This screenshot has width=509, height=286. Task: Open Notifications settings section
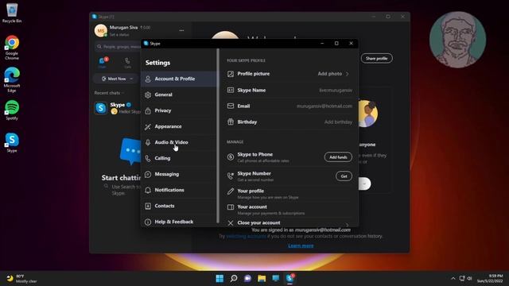click(x=178, y=190)
